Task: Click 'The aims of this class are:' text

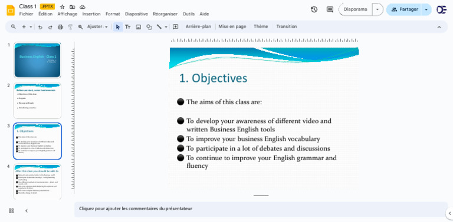Action: pos(224,102)
